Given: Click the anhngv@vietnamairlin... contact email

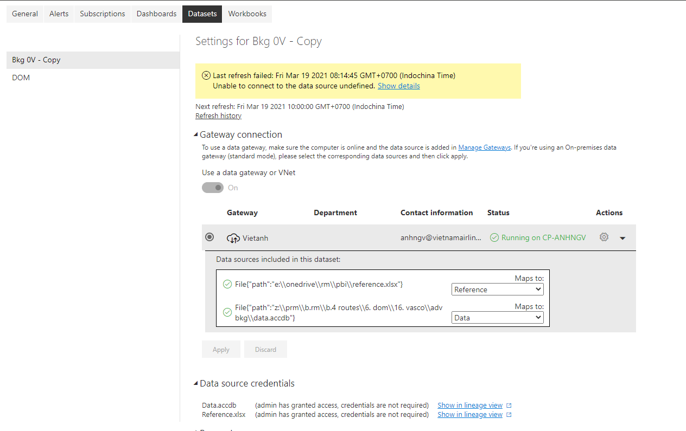Looking at the screenshot, I should (441, 237).
